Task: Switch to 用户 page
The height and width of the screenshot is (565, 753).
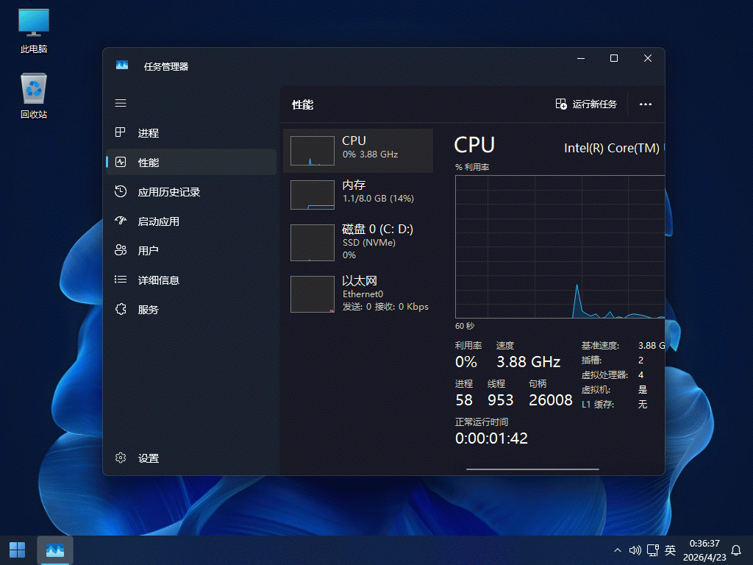Action: 191,250
